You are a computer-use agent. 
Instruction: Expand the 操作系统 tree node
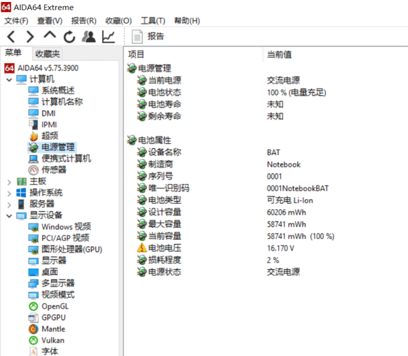click(x=9, y=194)
